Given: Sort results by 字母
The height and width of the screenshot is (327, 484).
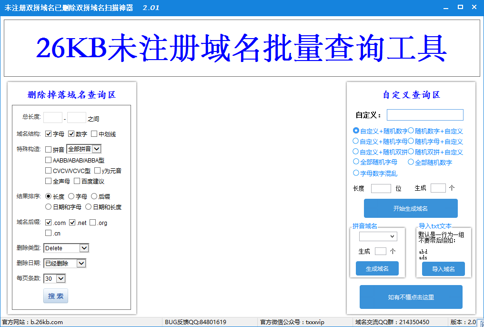Looking at the screenshot, I should pyautogui.click(x=71, y=196).
